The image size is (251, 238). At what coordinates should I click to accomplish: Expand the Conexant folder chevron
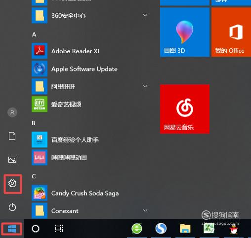tap(145, 210)
